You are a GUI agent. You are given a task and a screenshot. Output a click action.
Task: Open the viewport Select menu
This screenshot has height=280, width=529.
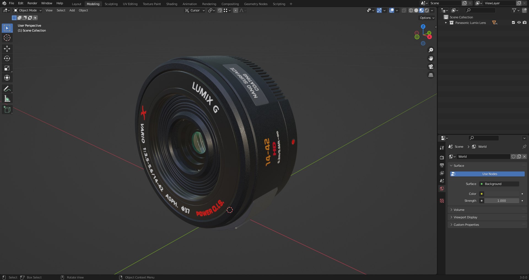pos(61,10)
